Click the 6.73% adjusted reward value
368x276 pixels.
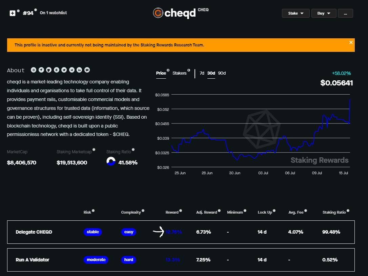point(203,232)
